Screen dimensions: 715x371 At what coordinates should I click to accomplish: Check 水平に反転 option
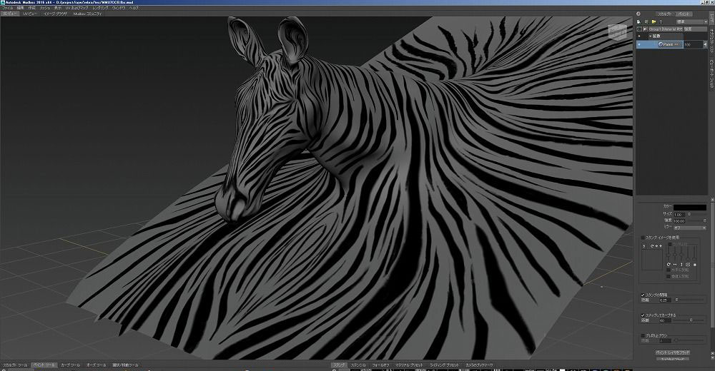point(669,270)
